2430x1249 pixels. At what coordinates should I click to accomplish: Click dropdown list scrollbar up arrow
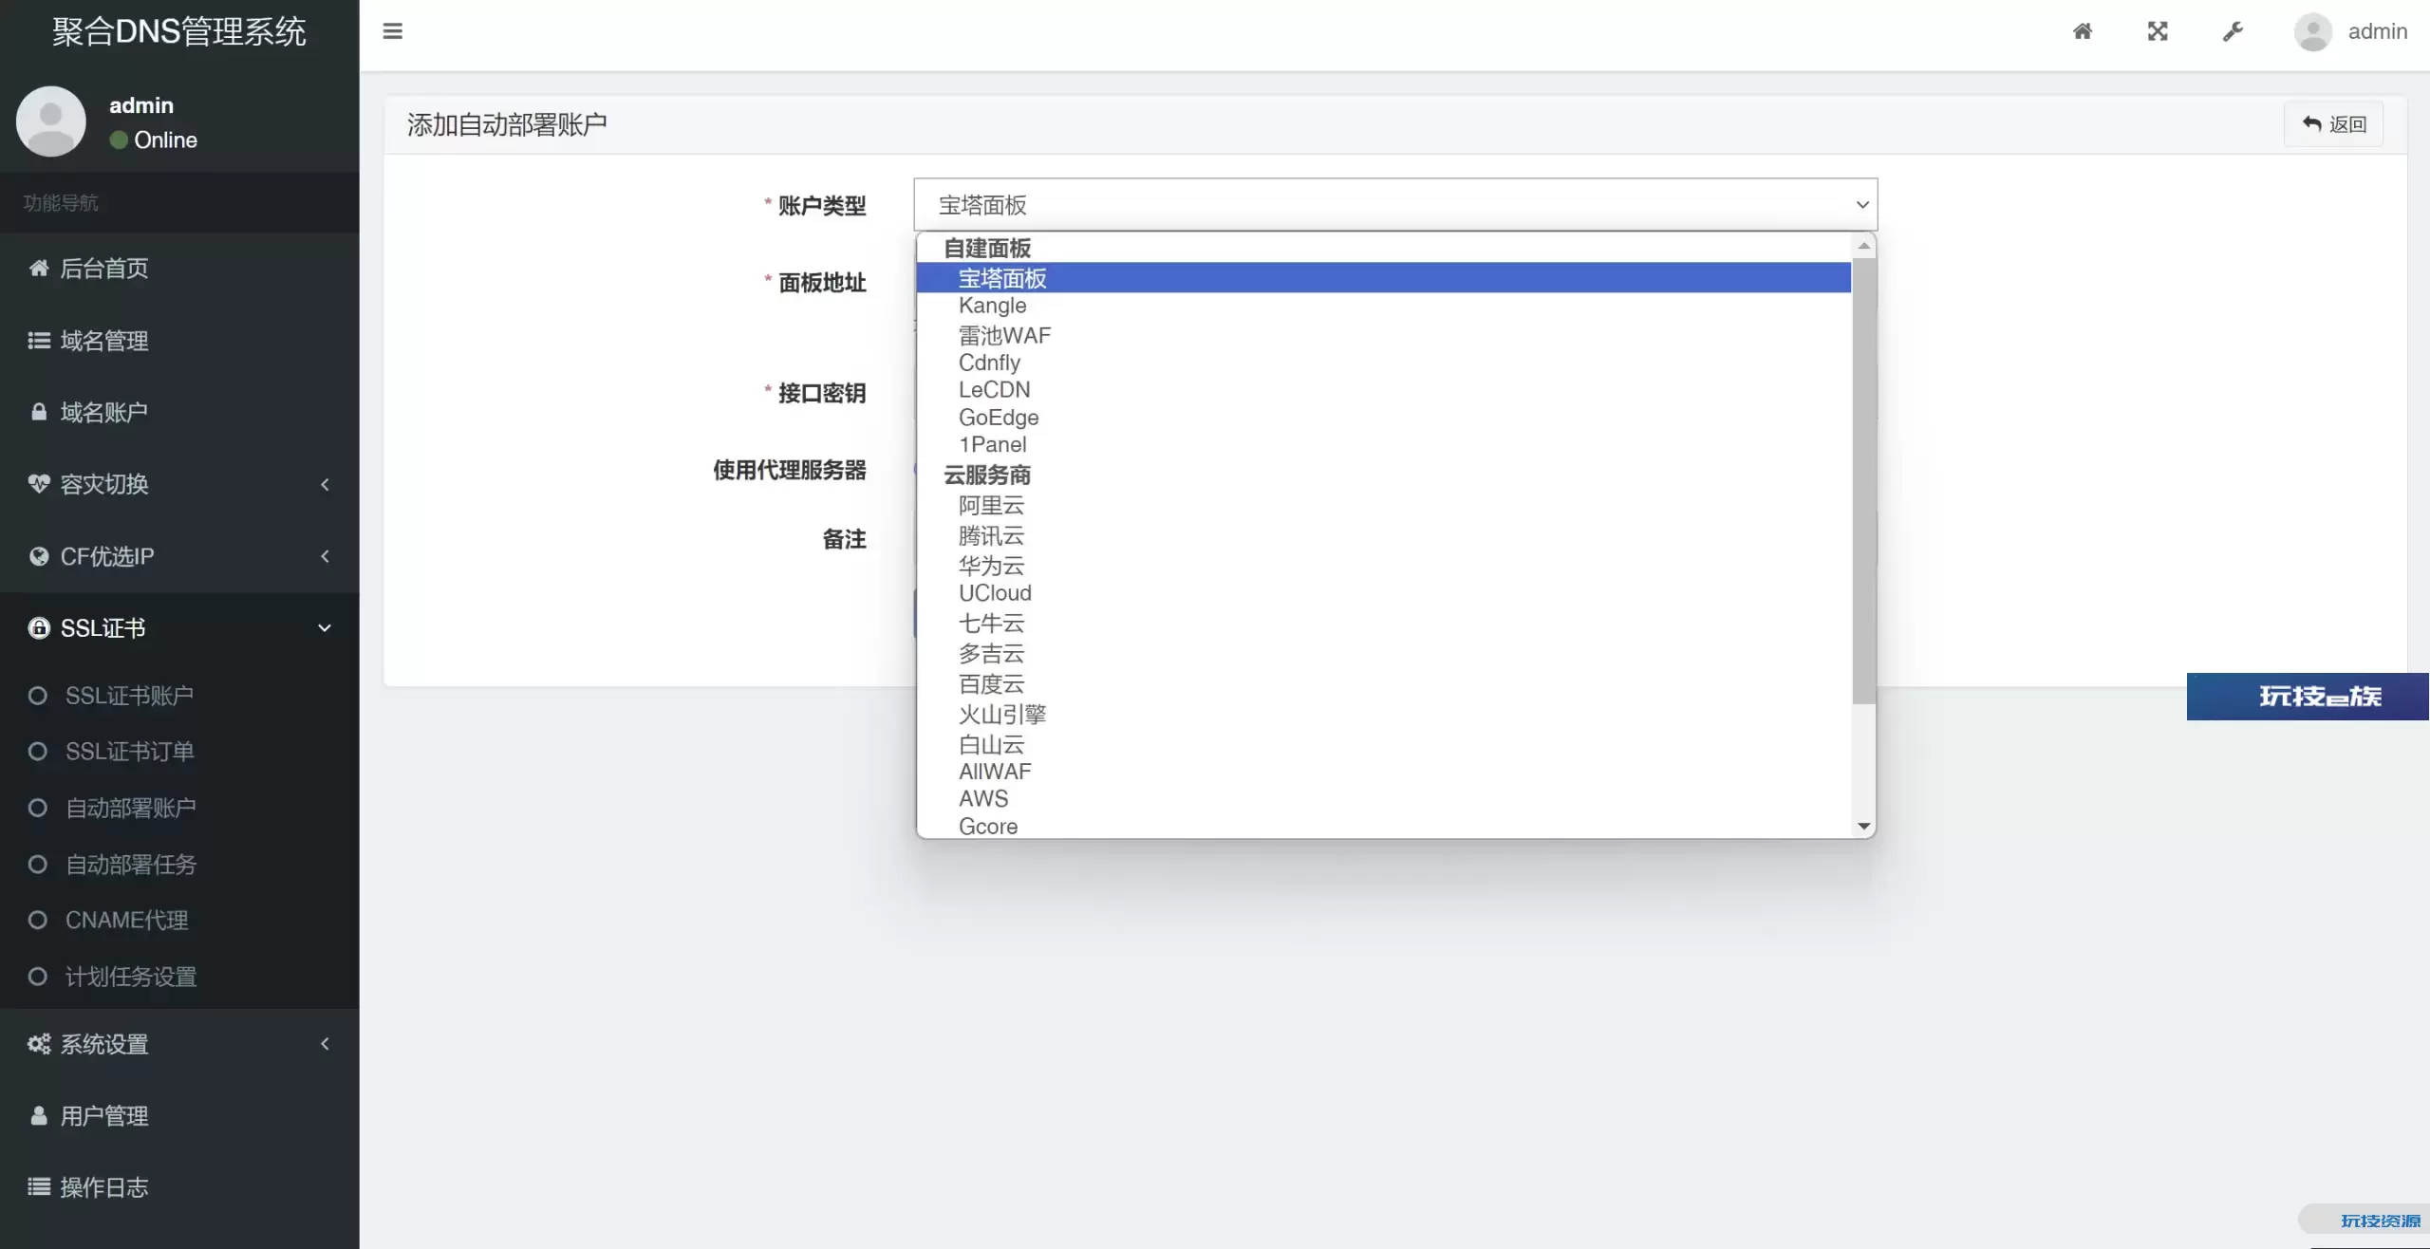point(1863,246)
